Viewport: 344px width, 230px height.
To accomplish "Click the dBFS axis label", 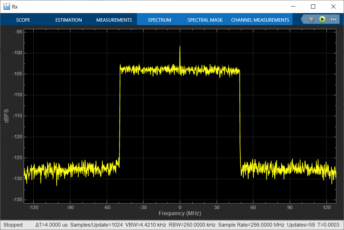I will click(6, 115).
